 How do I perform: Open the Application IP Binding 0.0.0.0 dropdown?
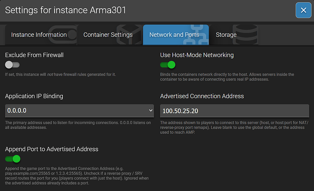tap(79, 111)
